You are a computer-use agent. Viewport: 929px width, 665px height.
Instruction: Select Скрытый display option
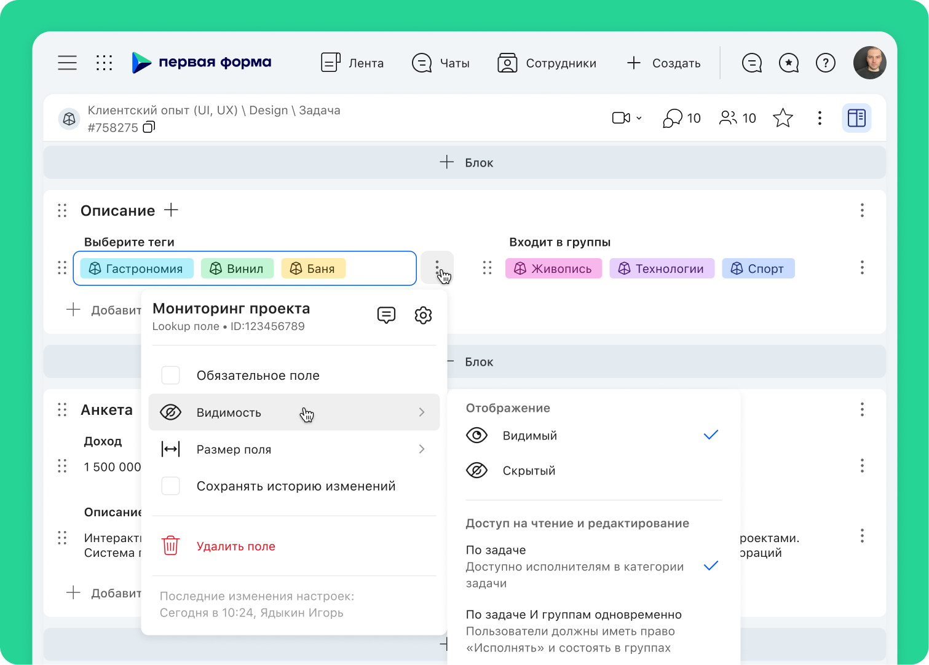coord(529,471)
